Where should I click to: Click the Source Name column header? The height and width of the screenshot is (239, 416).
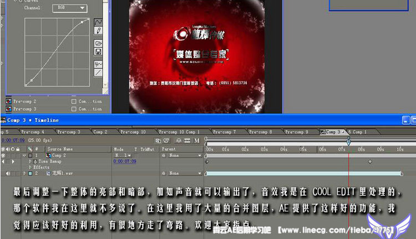[60, 149]
